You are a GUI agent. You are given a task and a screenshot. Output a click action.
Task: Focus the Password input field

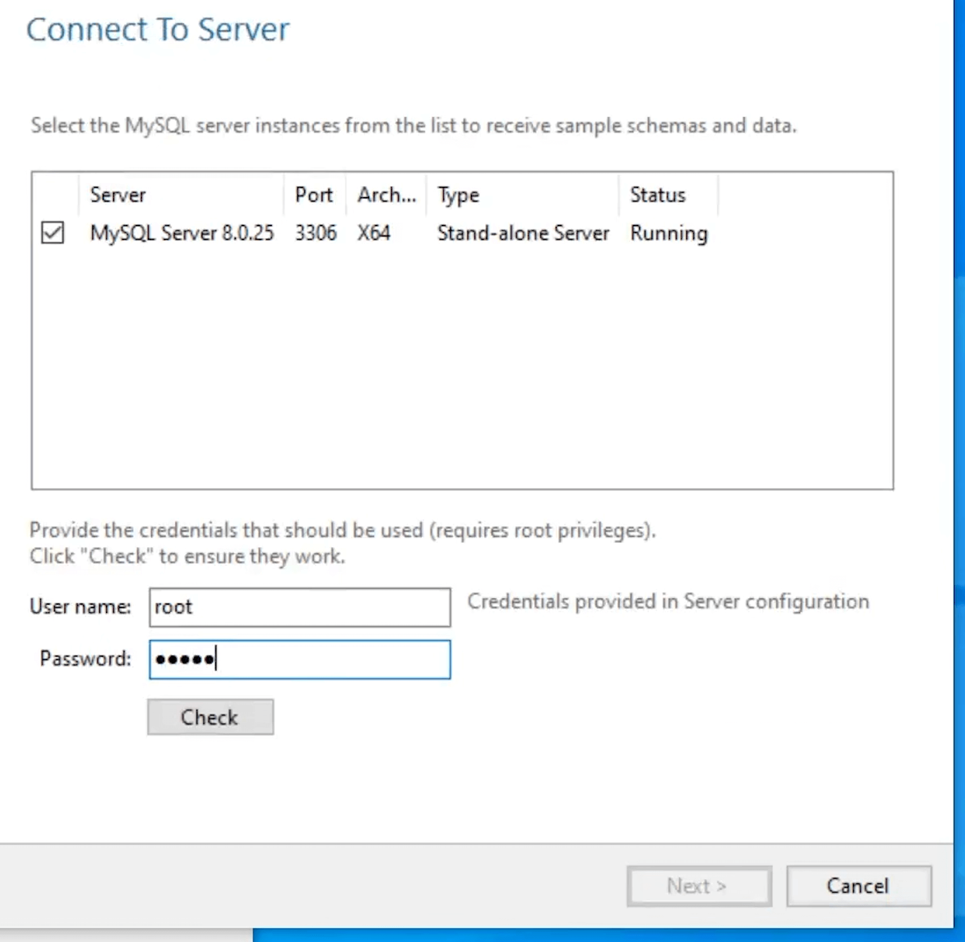[300, 660]
